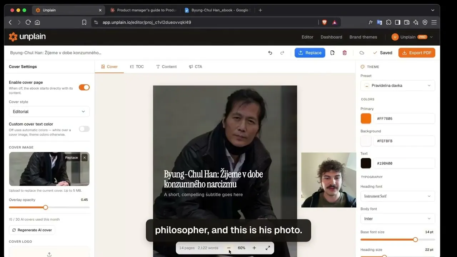The image size is (457, 257).
Task: Open Leo AI sparkle icon
Action: click(416, 22)
